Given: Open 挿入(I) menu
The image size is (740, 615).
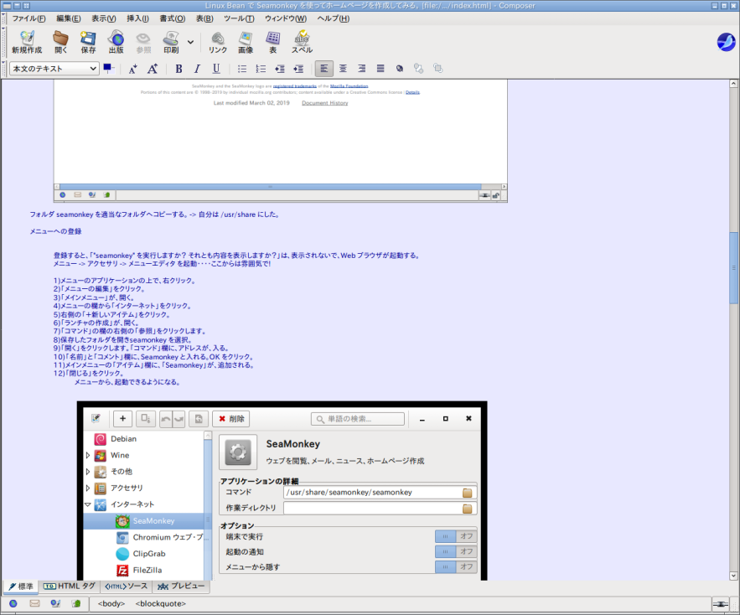Looking at the screenshot, I should (137, 18).
